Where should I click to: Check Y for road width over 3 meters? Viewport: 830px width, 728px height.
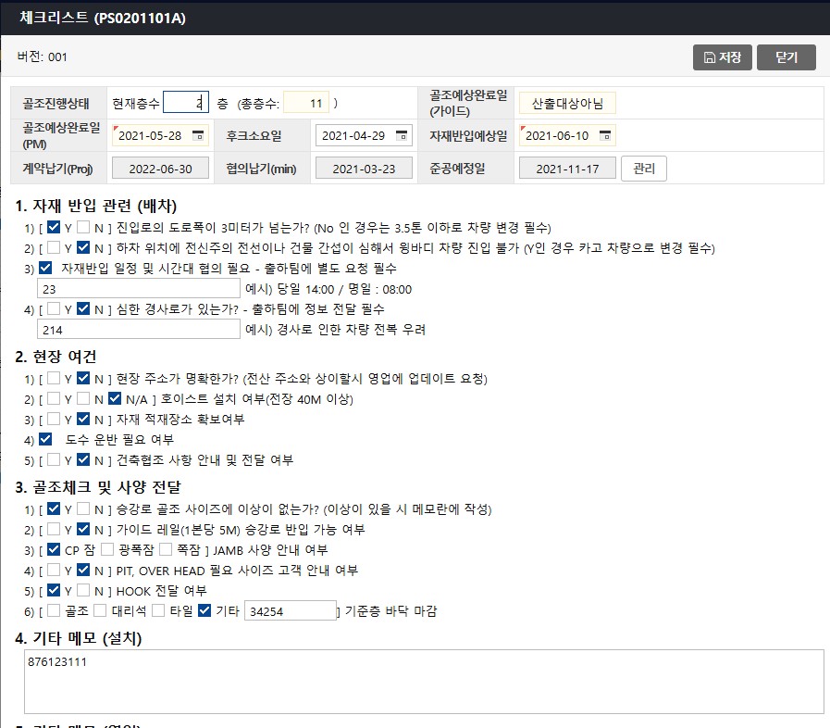coord(55,227)
